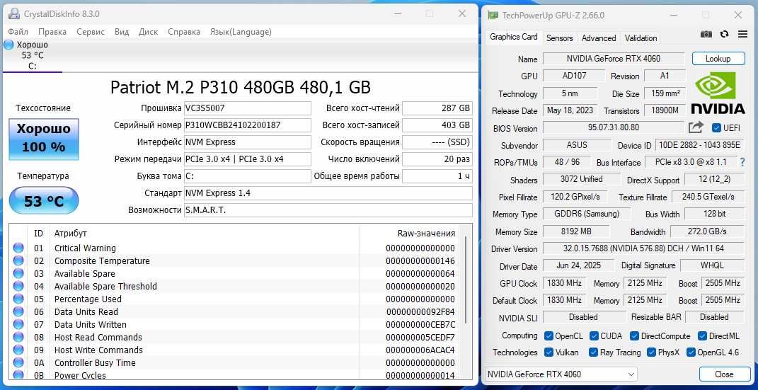The width and height of the screenshot is (758, 390).
Task: Click status orb for Data Units Written row
Action: tap(18, 325)
